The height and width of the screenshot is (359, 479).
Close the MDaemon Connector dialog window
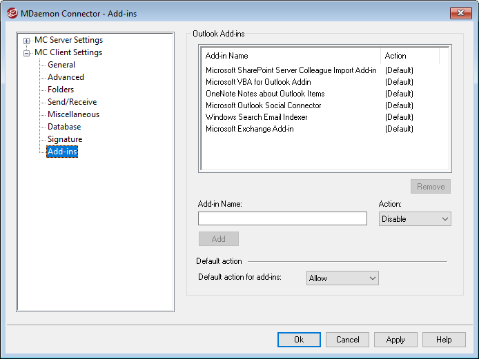click(x=460, y=13)
